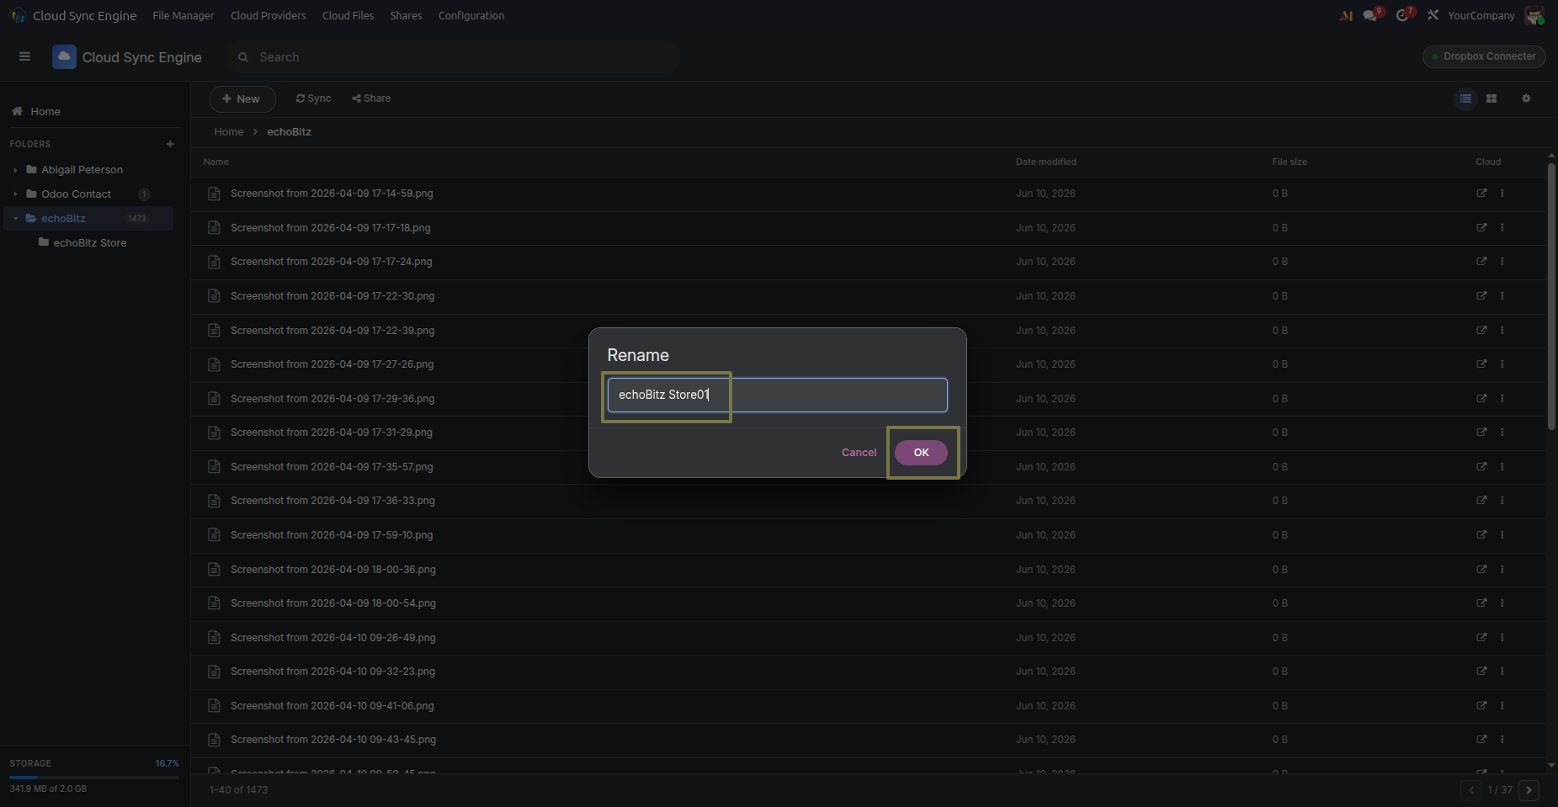Open kebab menu for Screenshot 17-17-18.png

[x=1502, y=228]
